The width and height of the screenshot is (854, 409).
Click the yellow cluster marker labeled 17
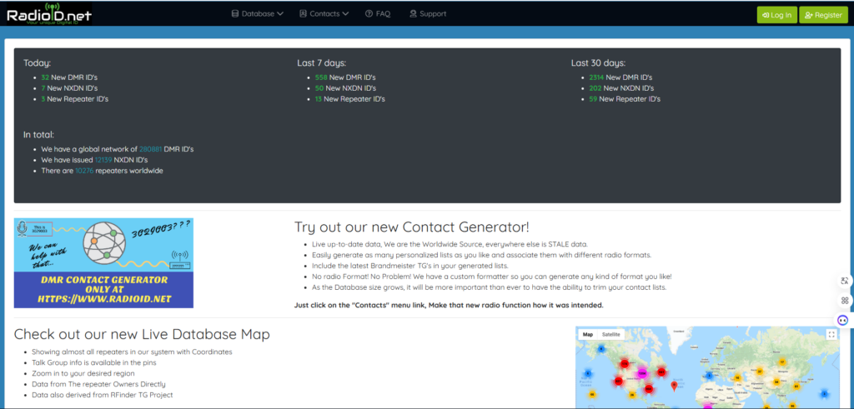(x=782, y=362)
